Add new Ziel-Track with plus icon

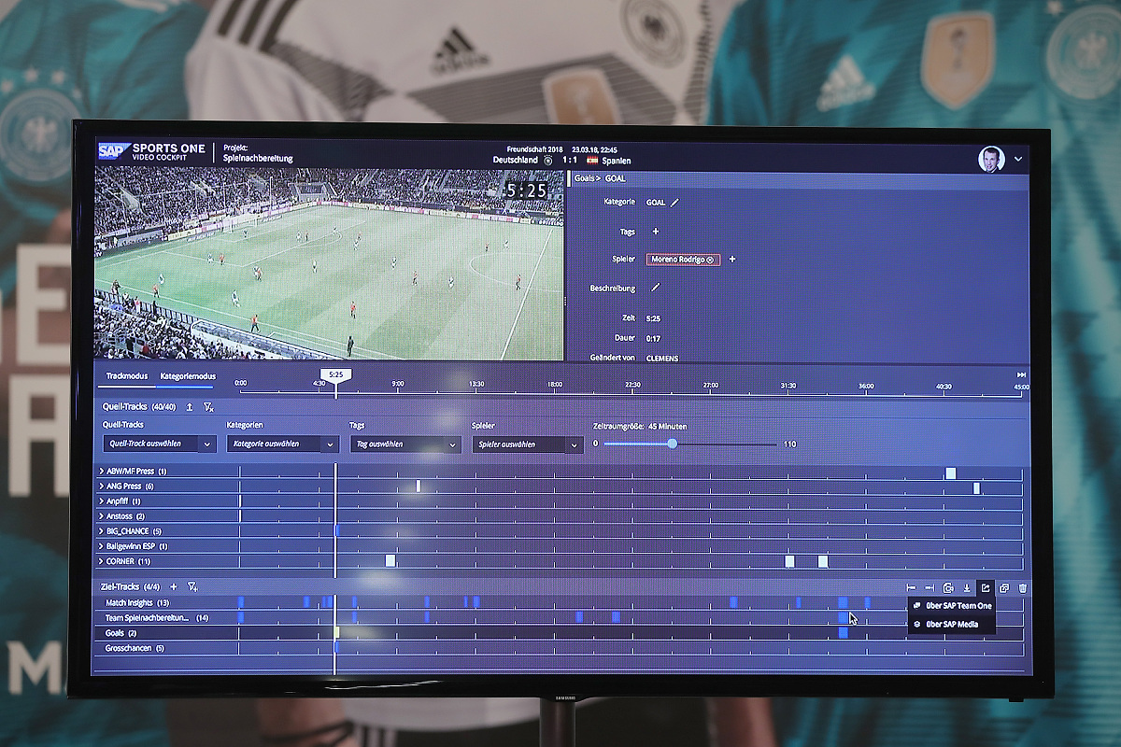coord(173,586)
